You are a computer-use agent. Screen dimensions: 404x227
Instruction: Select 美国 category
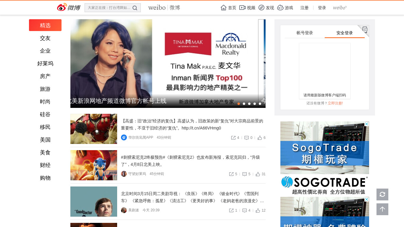[45, 140]
